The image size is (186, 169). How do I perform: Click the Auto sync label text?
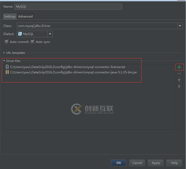click(x=43, y=42)
